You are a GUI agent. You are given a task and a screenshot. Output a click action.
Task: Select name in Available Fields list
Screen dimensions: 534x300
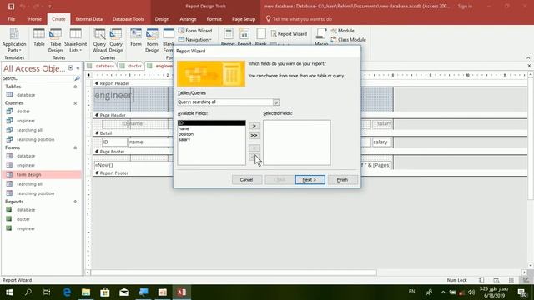[x=211, y=128]
